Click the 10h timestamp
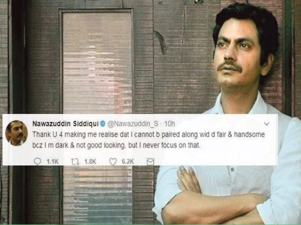Image resolution: width=301 pixels, height=225 pixels. click(169, 124)
